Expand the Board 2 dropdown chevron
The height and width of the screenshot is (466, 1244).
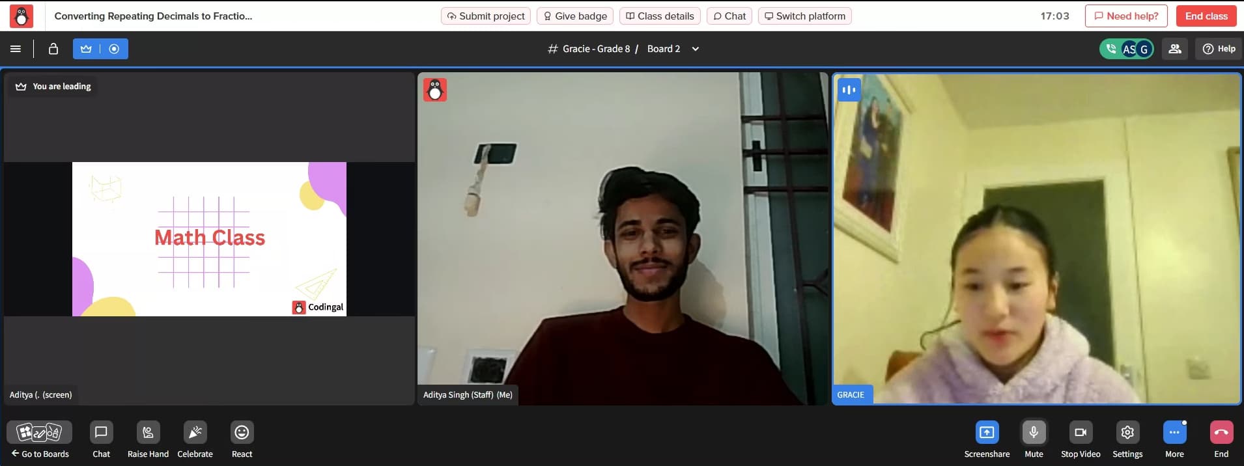696,49
